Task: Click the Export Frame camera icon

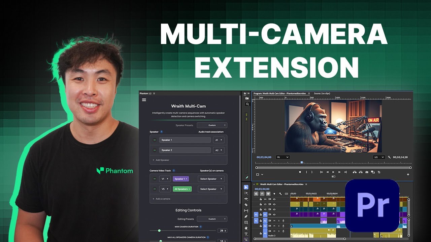Action: (x=367, y=172)
